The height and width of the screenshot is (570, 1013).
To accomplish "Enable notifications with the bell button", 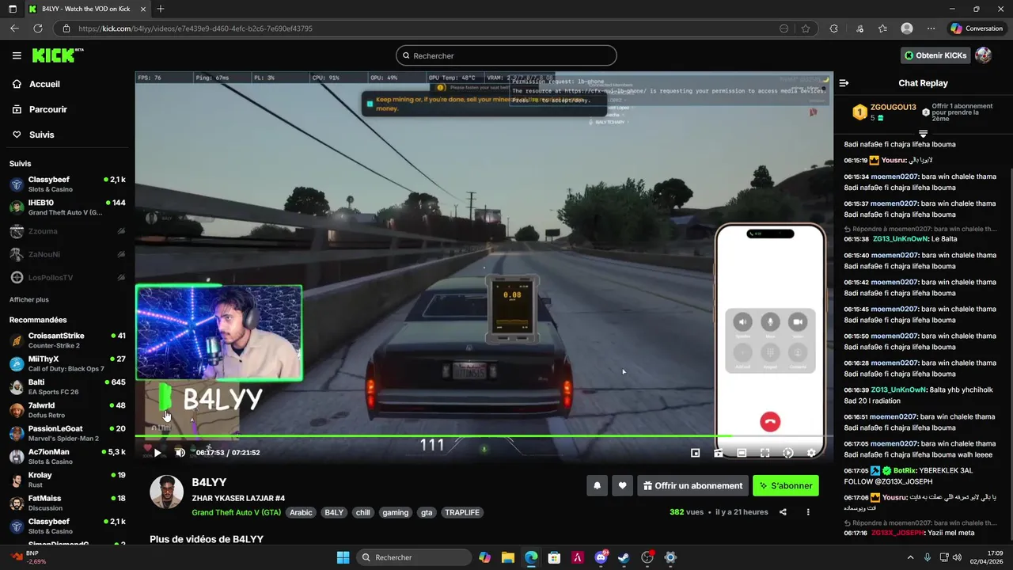I will click(x=598, y=485).
